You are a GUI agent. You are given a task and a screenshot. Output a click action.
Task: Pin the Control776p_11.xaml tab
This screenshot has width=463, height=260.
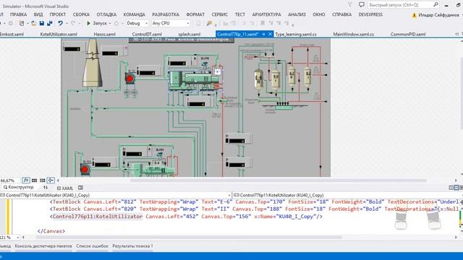263,34
